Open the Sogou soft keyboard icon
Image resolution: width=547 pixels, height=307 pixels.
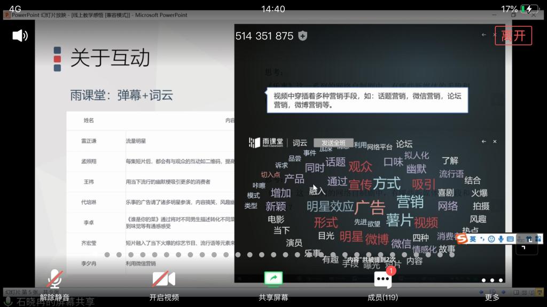510,239
